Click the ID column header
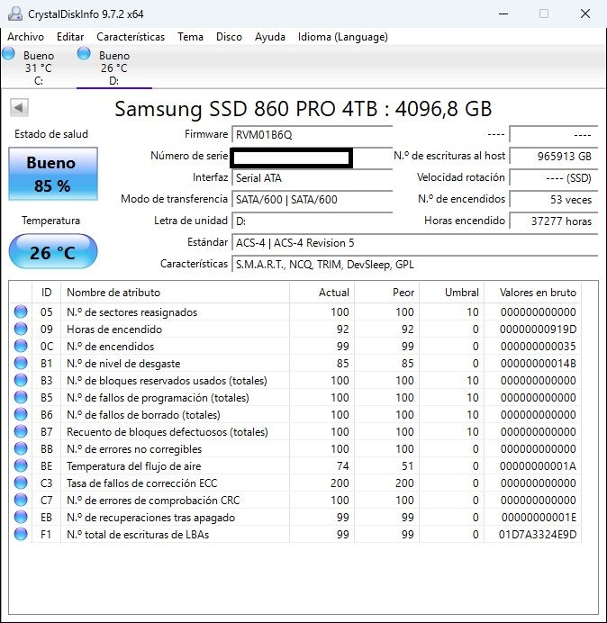Image resolution: width=607 pixels, height=623 pixels. click(47, 293)
